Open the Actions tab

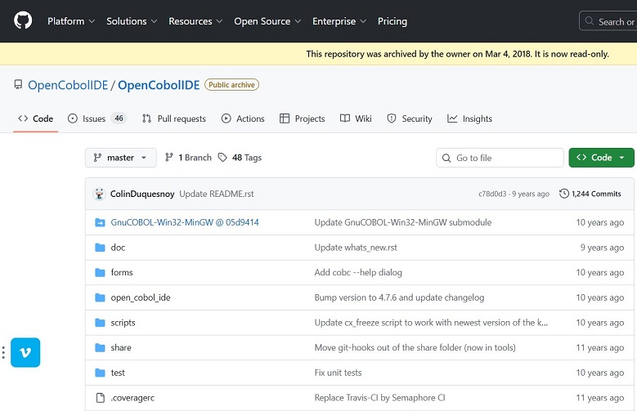pyautogui.click(x=243, y=118)
